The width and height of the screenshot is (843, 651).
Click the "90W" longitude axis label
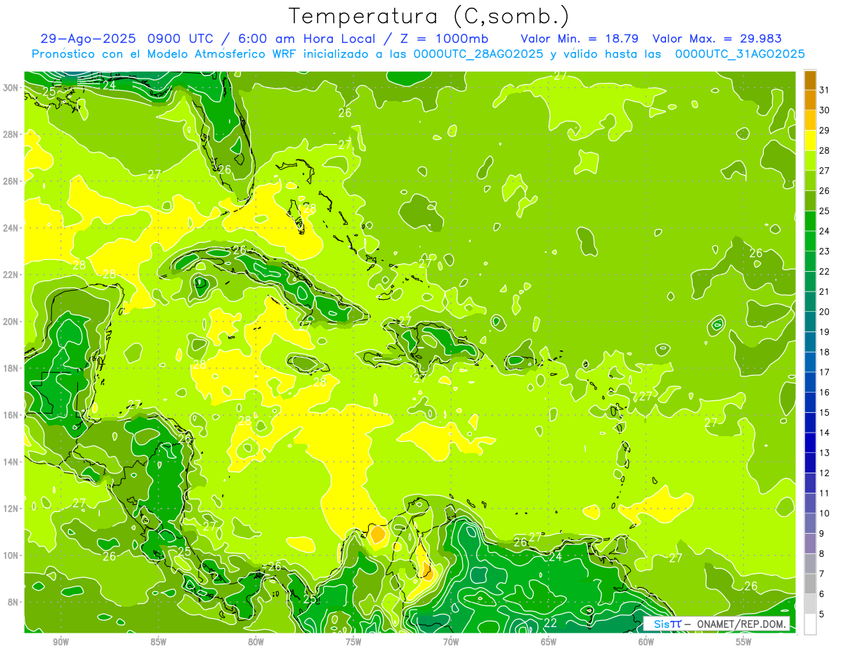click(x=60, y=642)
